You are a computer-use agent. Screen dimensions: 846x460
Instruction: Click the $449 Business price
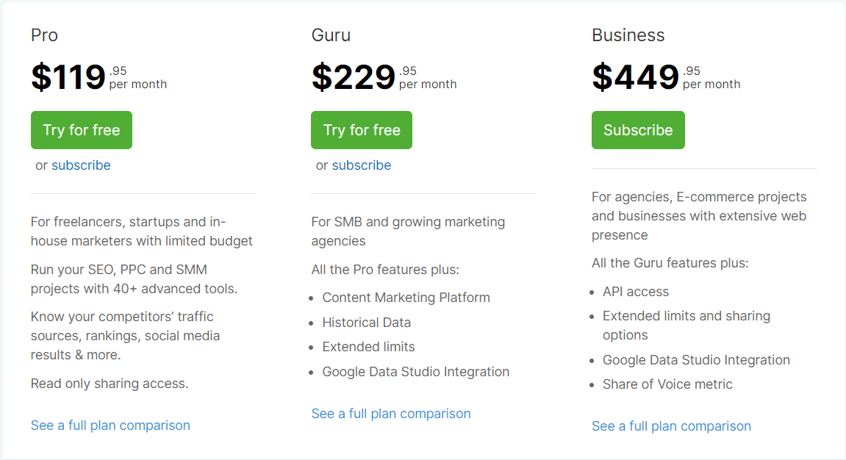[635, 77]
